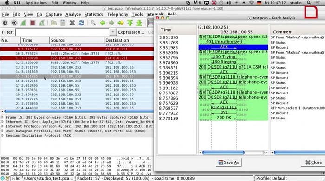
Task: Select the blue ACK row in graph
Action: 233,47
